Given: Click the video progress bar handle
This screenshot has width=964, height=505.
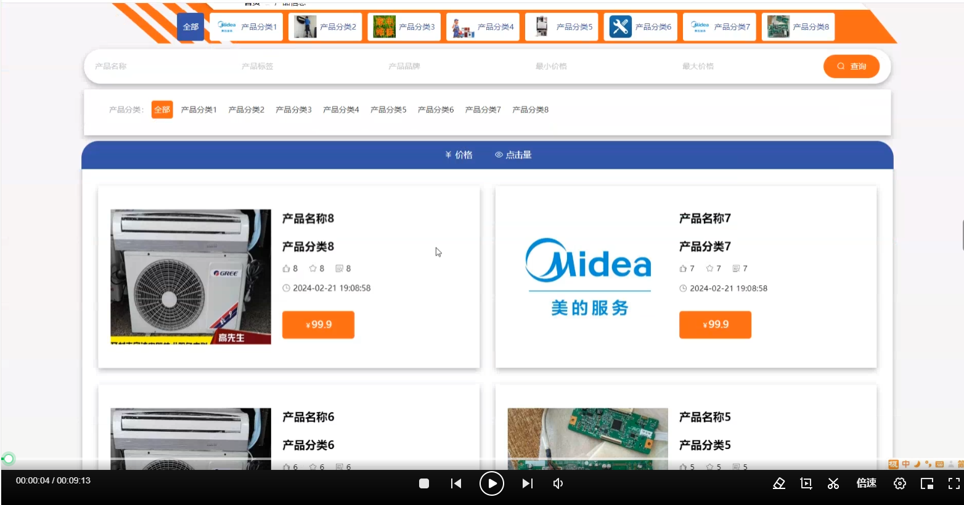Looking at the screenshot, I should pos(8,459).
